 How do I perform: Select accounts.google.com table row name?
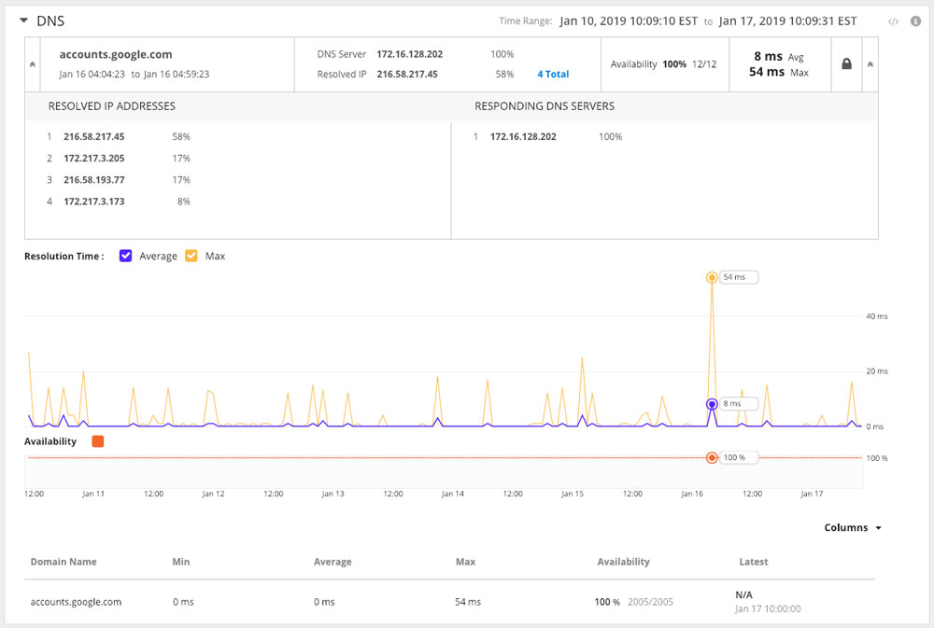click(76, 602)
